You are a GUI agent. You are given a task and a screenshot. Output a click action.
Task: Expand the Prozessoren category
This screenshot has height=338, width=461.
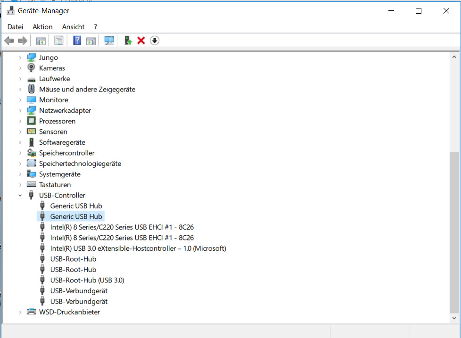click(x=20, y=121)
